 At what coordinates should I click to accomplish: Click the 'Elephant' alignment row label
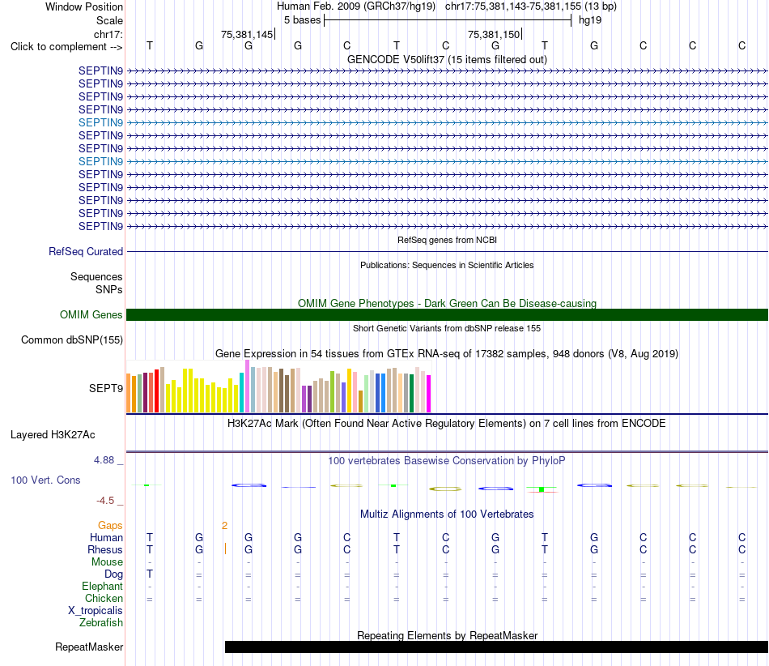(x=102, y=586)
